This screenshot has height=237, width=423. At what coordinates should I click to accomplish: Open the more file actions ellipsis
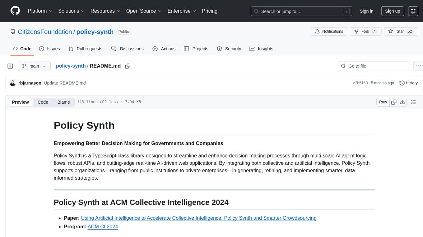click(x=418, y=66)
